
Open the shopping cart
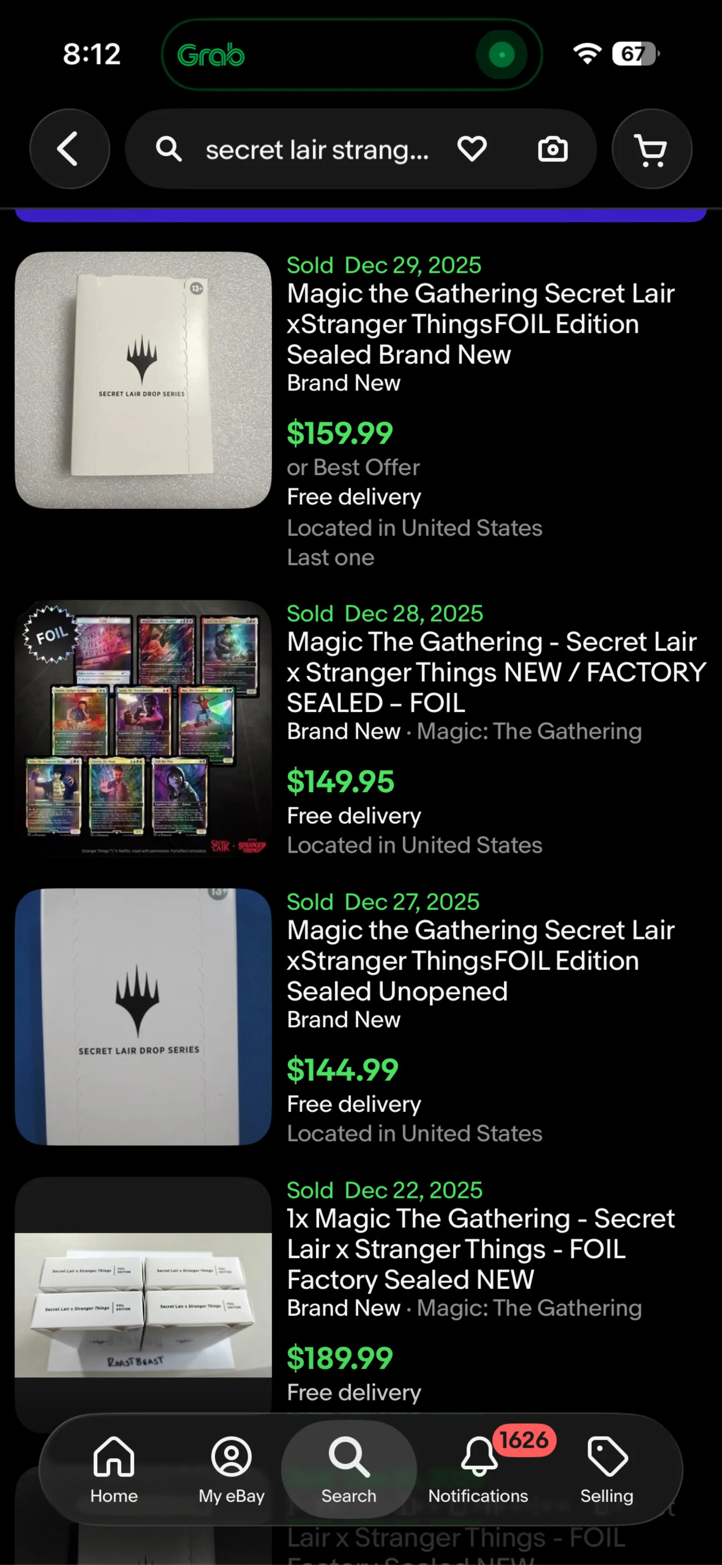pos(652,149)
